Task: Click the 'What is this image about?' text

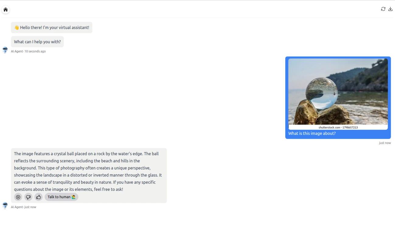Action: pyautogui.click(x=312, y=133)
